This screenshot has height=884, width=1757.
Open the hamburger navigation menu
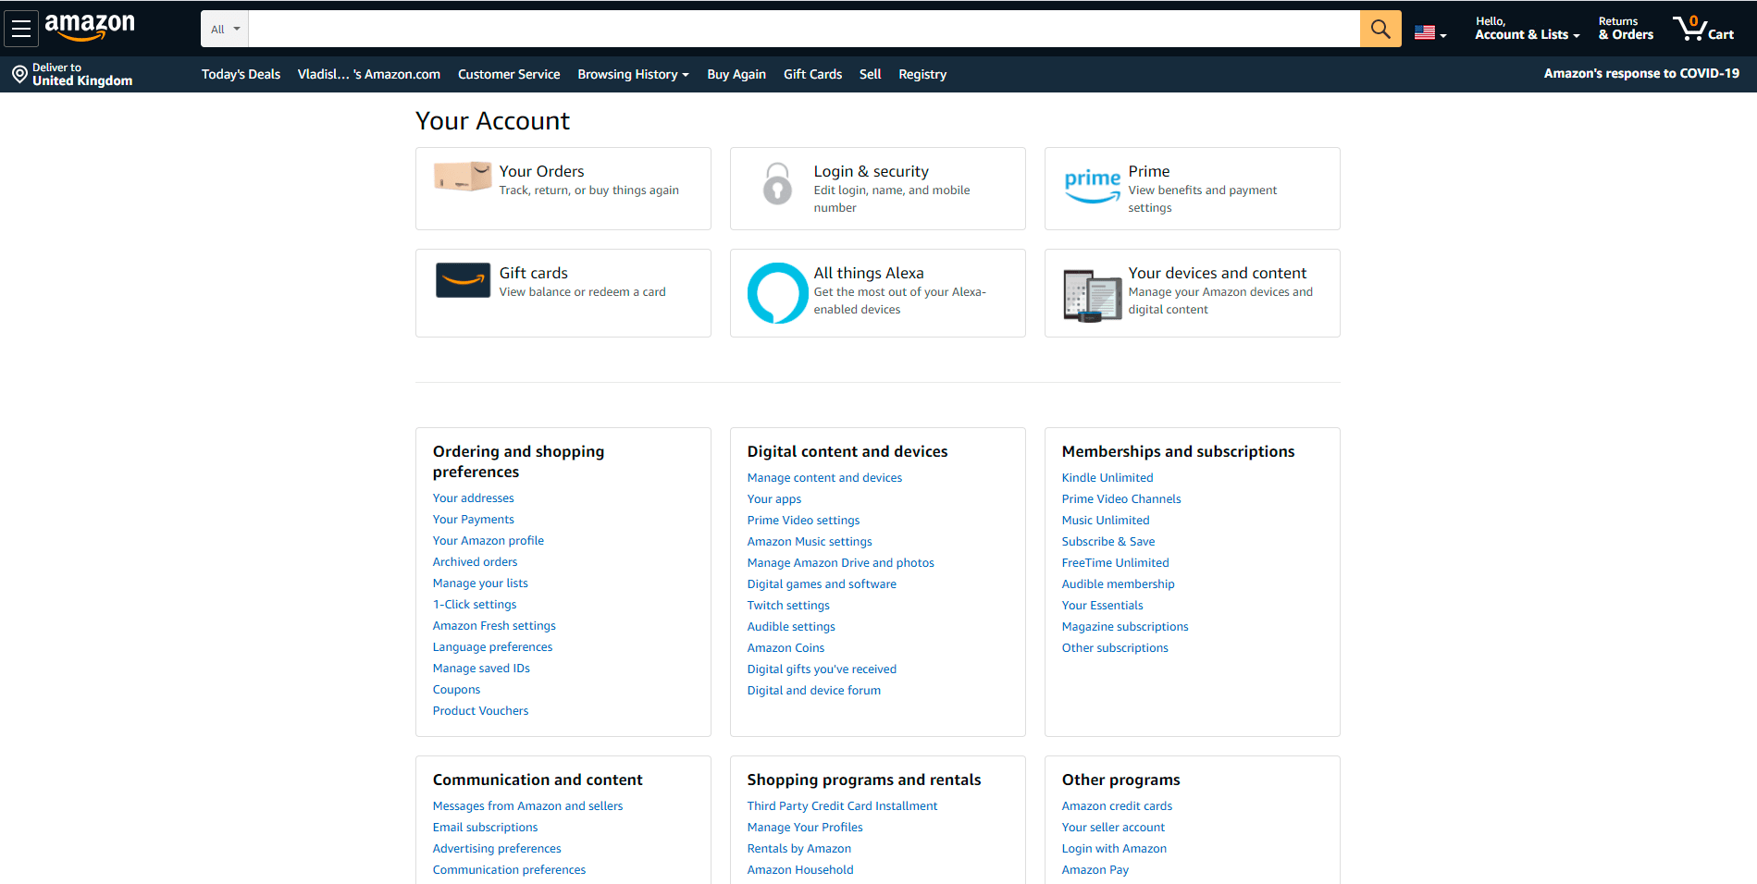[x=20, y=28]
